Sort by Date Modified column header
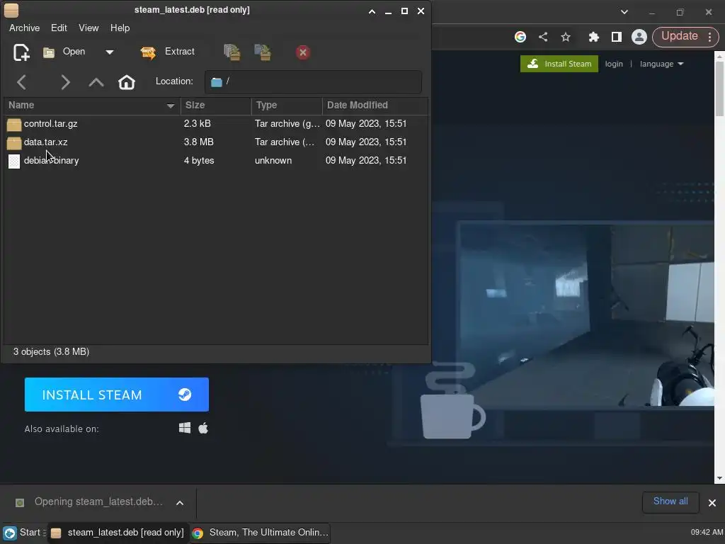Viewport: 725px width, 544px height. 375,106
